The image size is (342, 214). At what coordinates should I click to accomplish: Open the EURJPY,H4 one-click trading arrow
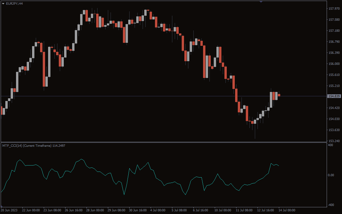pos(3,3)
